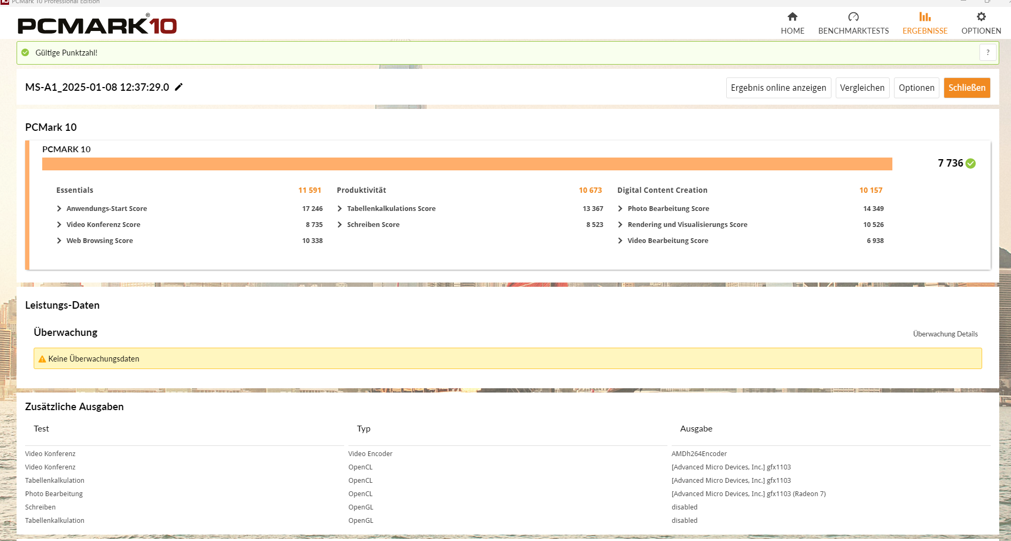Click the Optionen button near Vergleichen
The width and height of the screenshot is (1011, 541).
pos(916,88)
